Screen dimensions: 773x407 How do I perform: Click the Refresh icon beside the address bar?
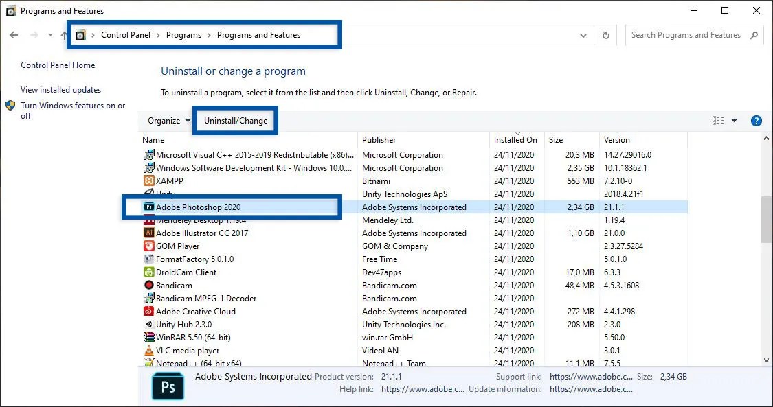[x=605, y=35]
